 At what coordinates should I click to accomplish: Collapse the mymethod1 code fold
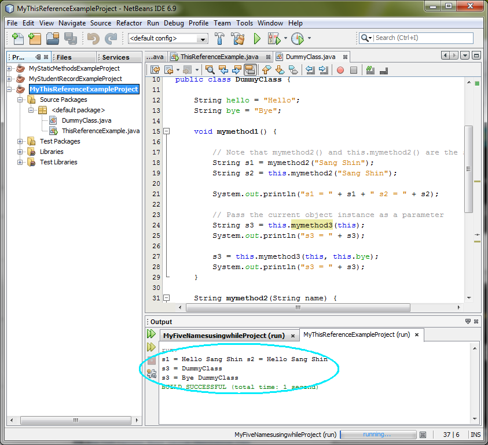[167, 131]
